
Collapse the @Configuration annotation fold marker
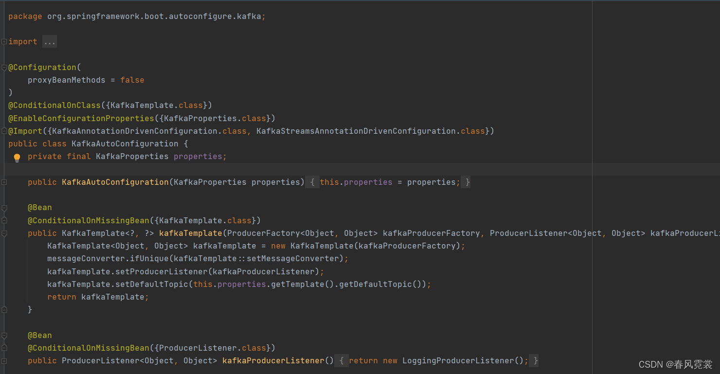pyautogui.click(x=4, y=68)
